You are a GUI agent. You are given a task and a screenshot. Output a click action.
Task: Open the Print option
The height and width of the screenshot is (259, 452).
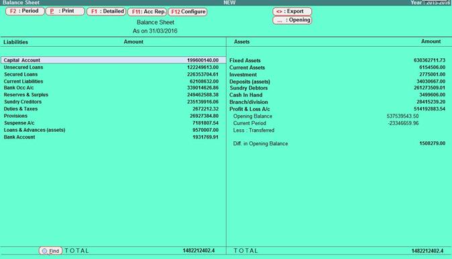pos(65,11)
